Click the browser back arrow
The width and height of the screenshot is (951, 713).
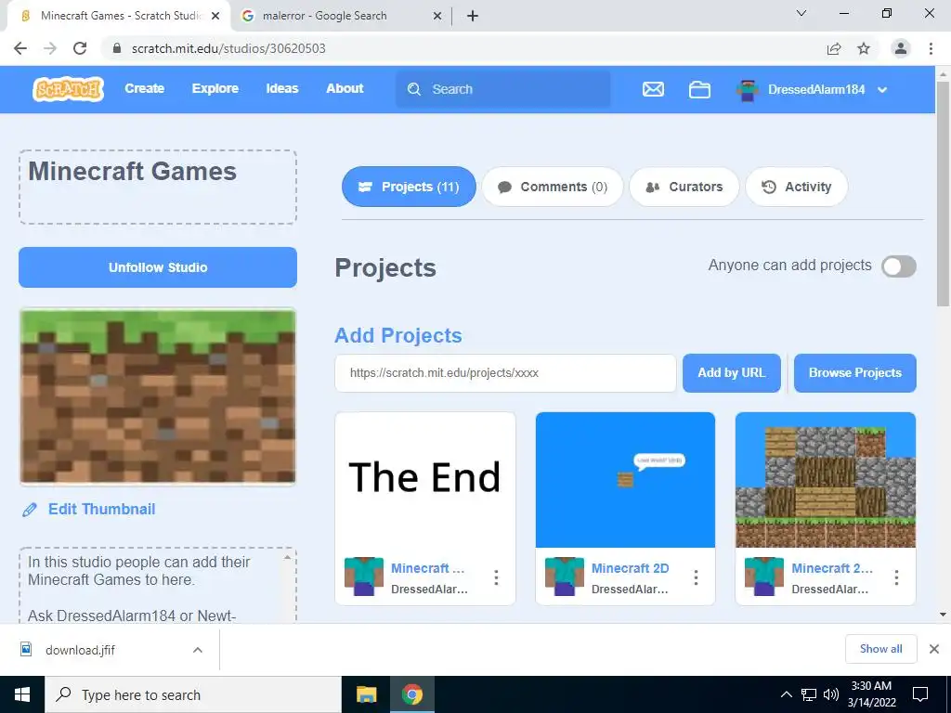point(20,48)
